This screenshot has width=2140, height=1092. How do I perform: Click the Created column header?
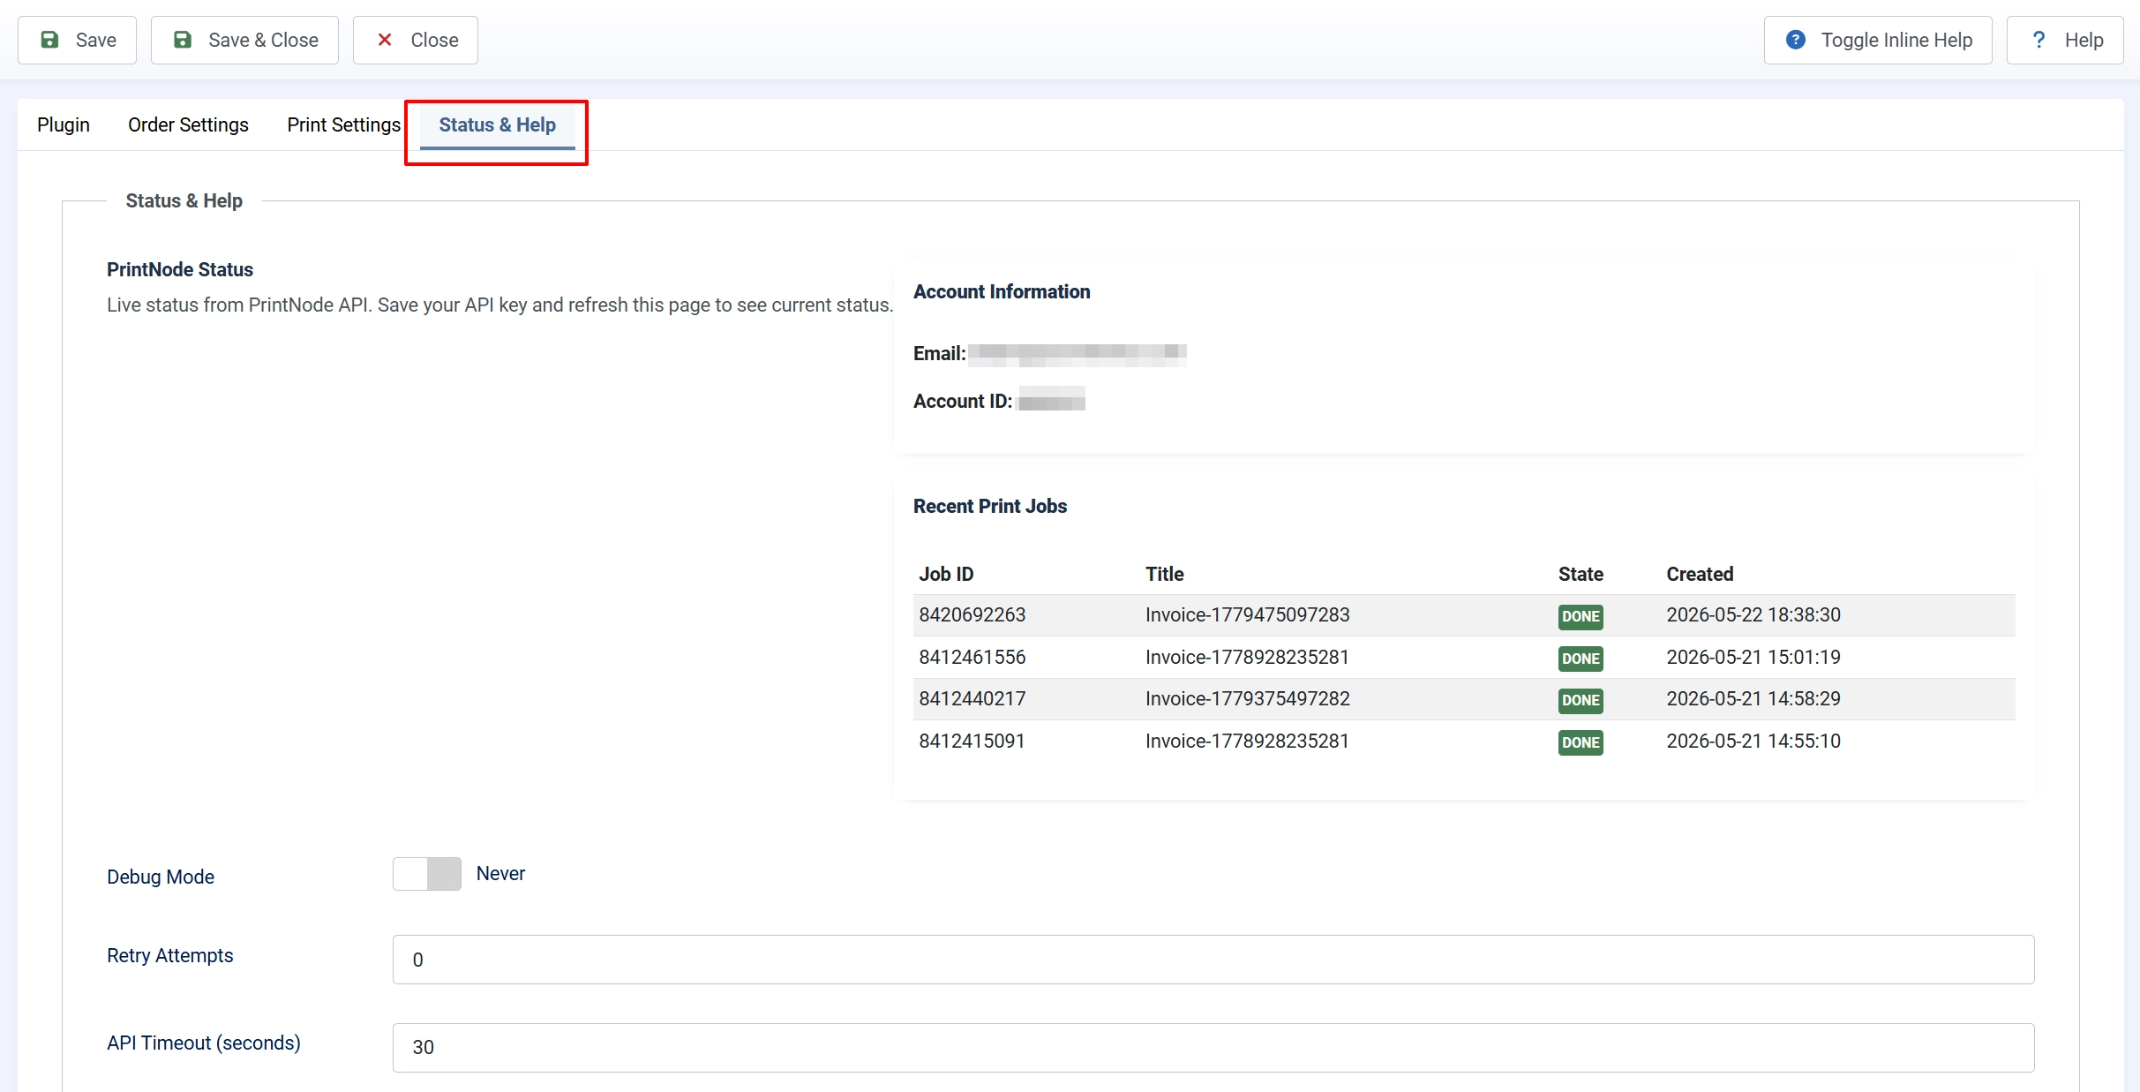[1700, 574]
